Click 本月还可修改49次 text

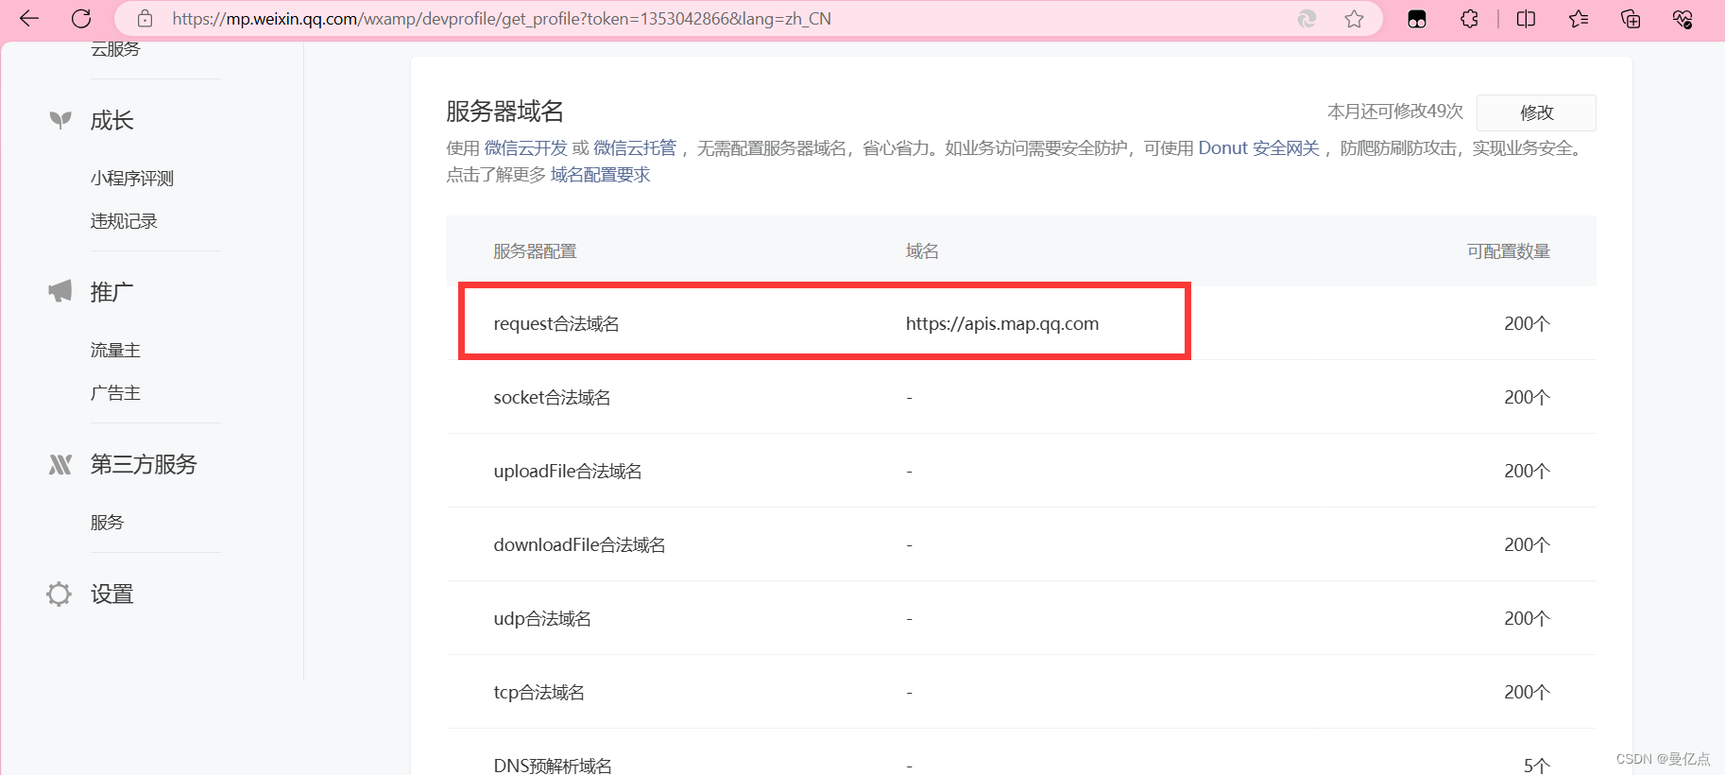click(x=1394, y=112)
